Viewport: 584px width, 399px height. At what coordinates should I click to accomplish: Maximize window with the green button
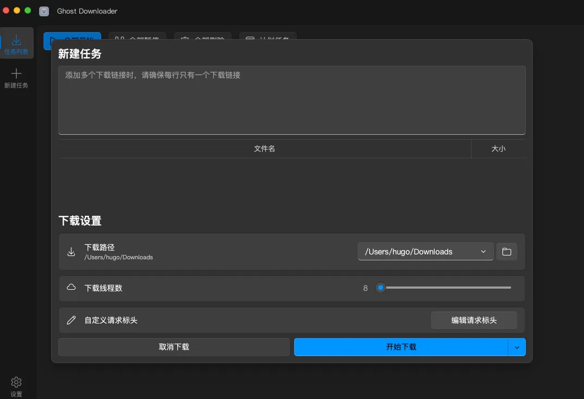[x=28, y=10]
